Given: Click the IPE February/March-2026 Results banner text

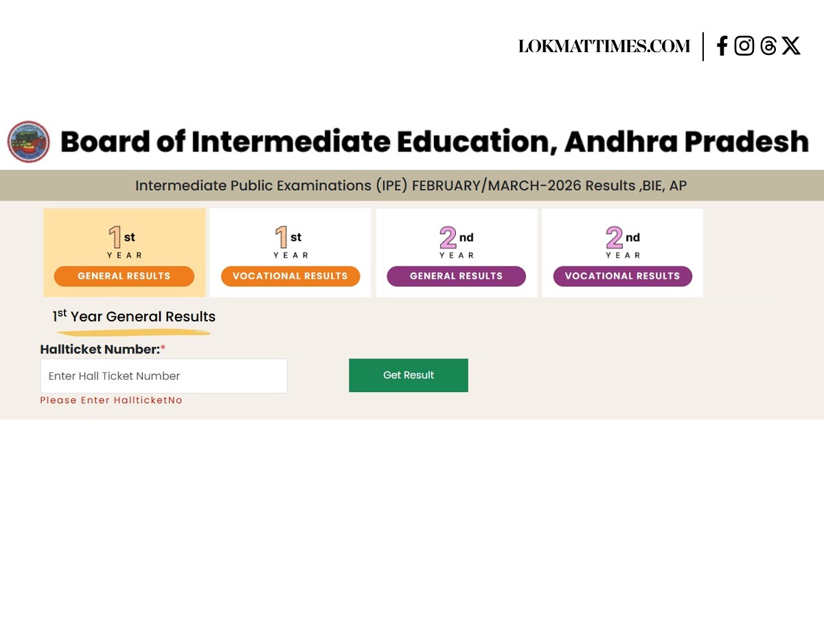Looking at the screenshot, I should 411,185.
